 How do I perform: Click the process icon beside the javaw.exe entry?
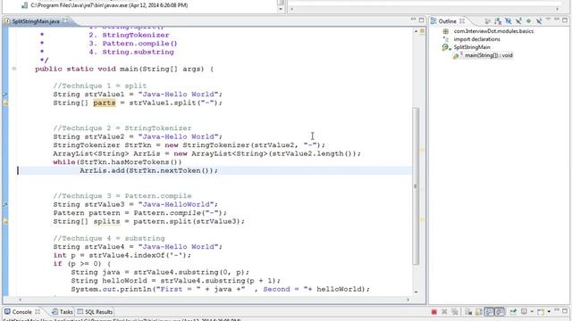(x=25, y=5)
